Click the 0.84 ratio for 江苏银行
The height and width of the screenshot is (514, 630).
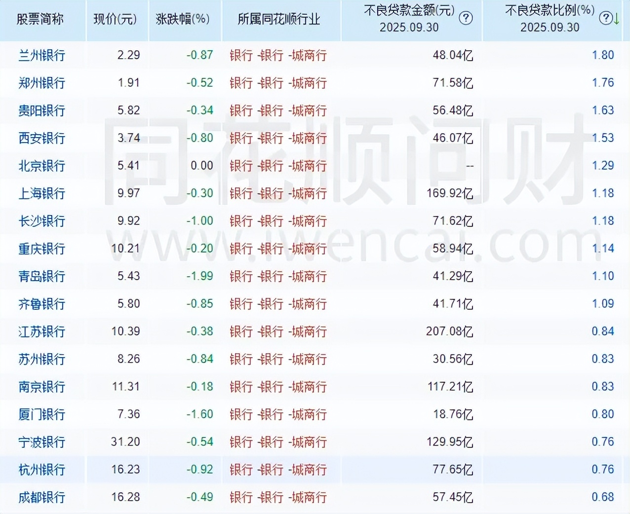click(x=603, y=331)
